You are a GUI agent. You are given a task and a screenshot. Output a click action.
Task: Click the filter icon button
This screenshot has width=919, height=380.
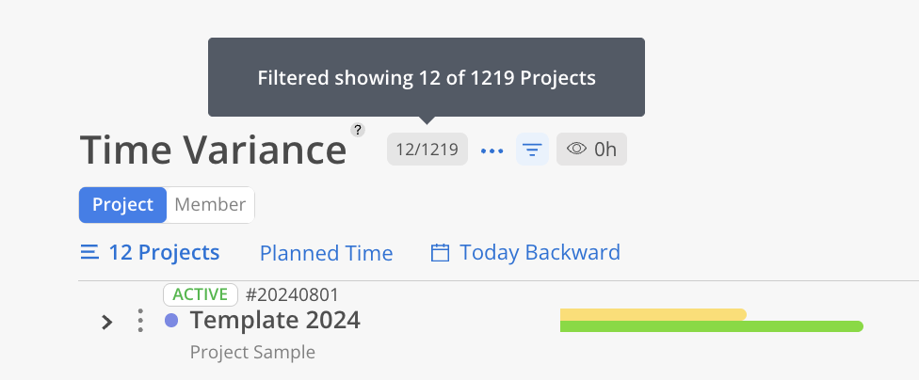click(533, 150)
